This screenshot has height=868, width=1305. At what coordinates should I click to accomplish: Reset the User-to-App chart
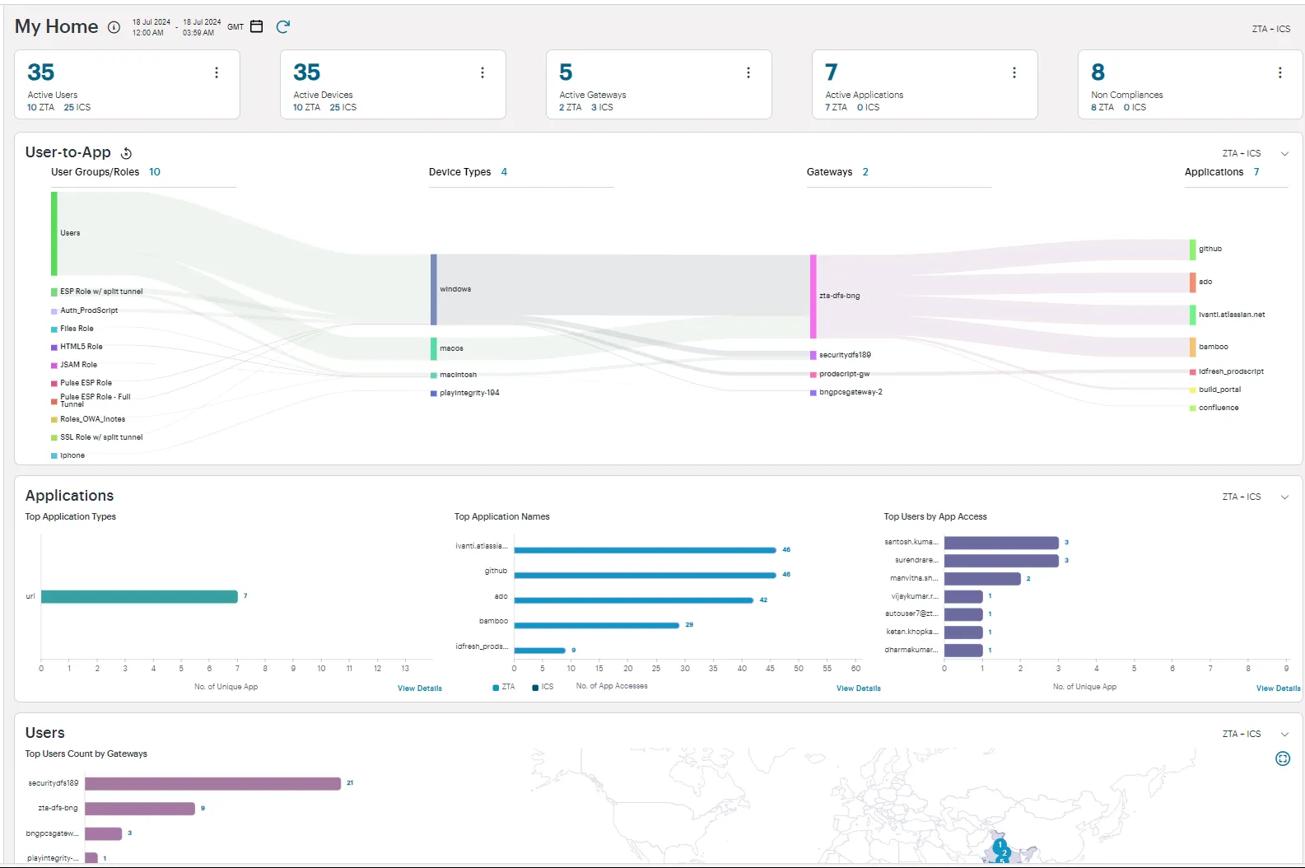click(127, 153)
